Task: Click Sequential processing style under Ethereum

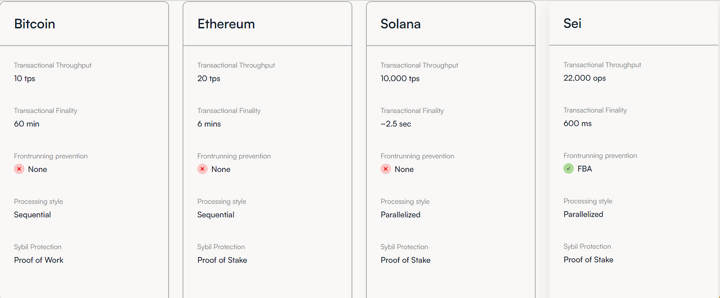Action: (x=216, y=215)
